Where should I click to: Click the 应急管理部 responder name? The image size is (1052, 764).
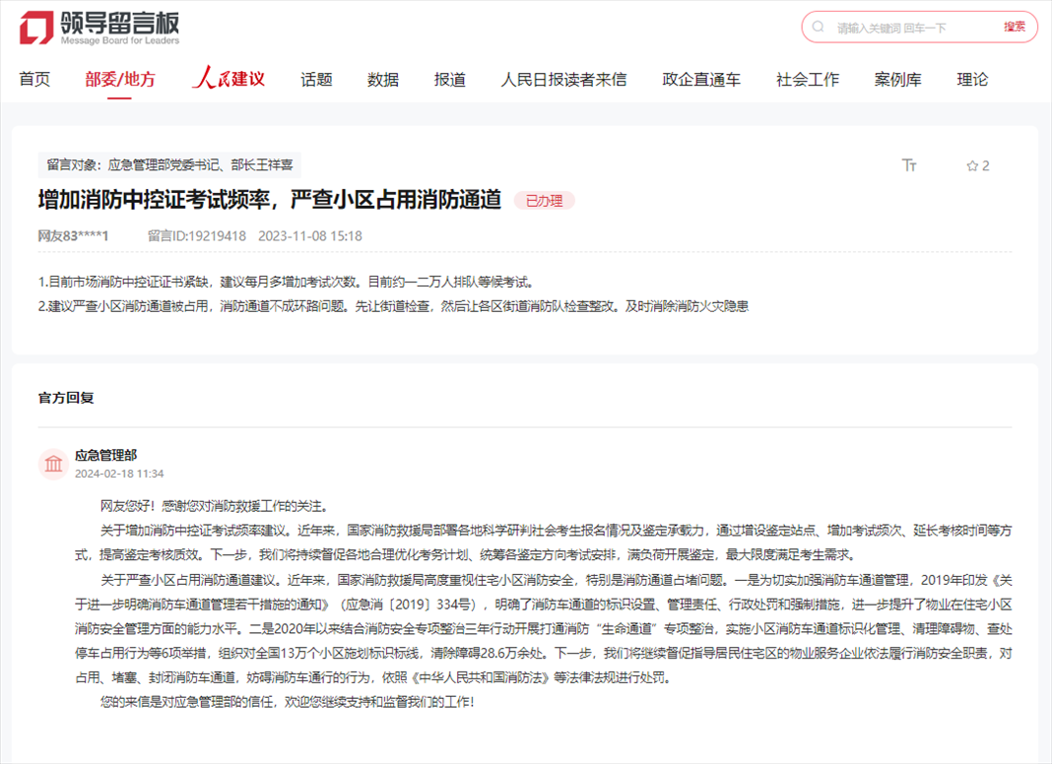106,455
